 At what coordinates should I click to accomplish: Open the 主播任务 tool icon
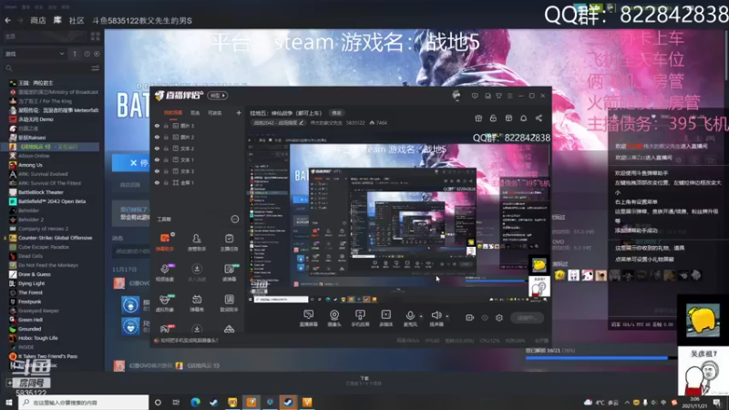point(229,242)
